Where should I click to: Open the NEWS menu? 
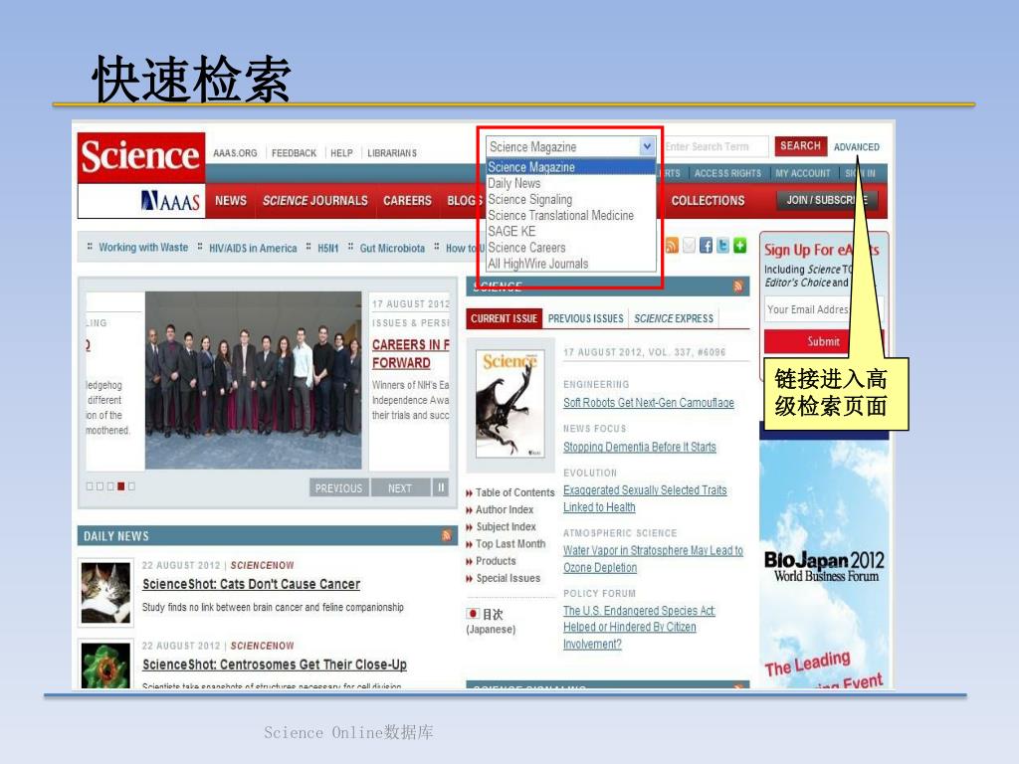click(231, 201)
